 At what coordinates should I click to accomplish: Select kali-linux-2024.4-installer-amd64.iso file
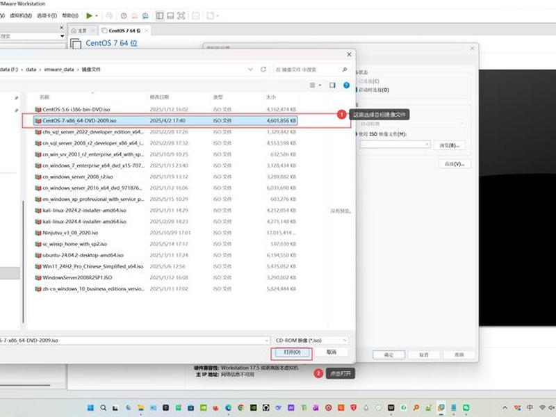pyautogui.click(x=165, y=222)
